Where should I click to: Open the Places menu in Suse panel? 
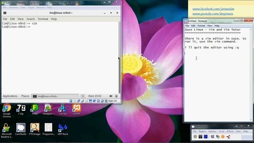point(25,96)
